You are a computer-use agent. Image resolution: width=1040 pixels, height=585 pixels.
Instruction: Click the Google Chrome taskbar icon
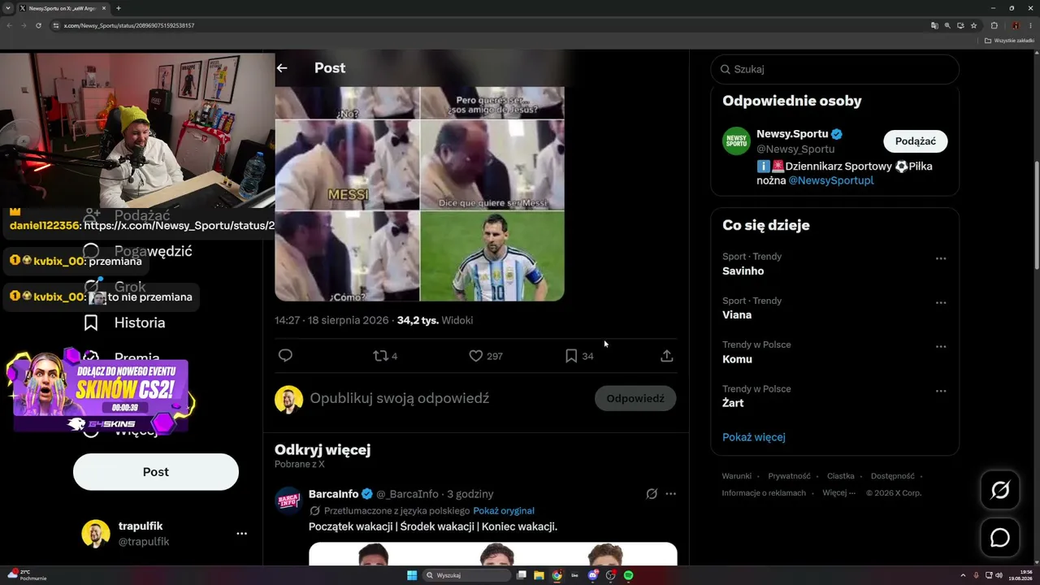tap(557, 575)
